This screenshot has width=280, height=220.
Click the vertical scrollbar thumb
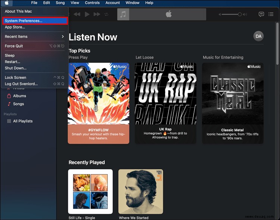coord(277,44)
